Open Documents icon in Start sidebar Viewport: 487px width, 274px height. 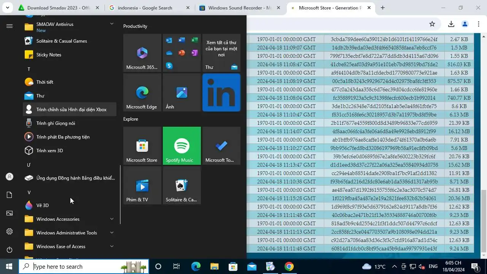click(10, 195)
